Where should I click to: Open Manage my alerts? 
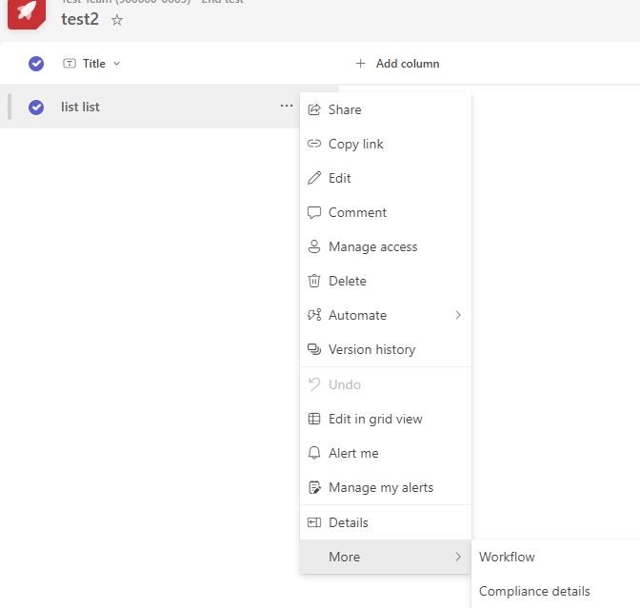[386, 487]
